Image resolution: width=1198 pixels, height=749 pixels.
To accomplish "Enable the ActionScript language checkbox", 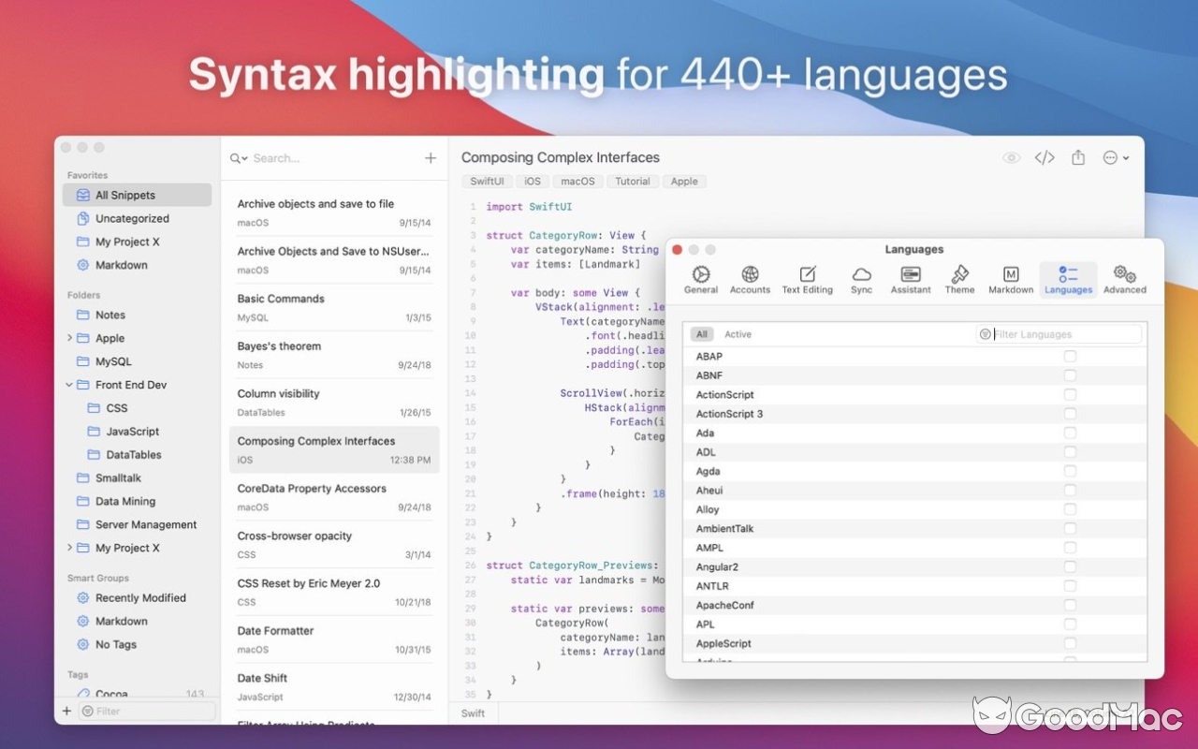I will (x=1070, y=395).
